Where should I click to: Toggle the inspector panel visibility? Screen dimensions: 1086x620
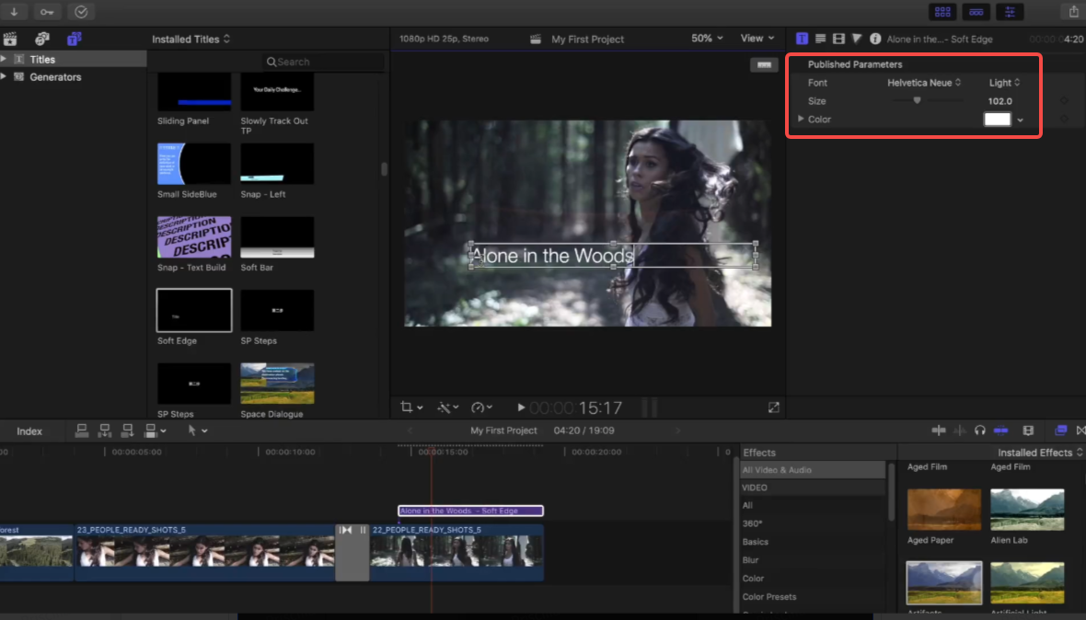click(x=1011, y=12)
